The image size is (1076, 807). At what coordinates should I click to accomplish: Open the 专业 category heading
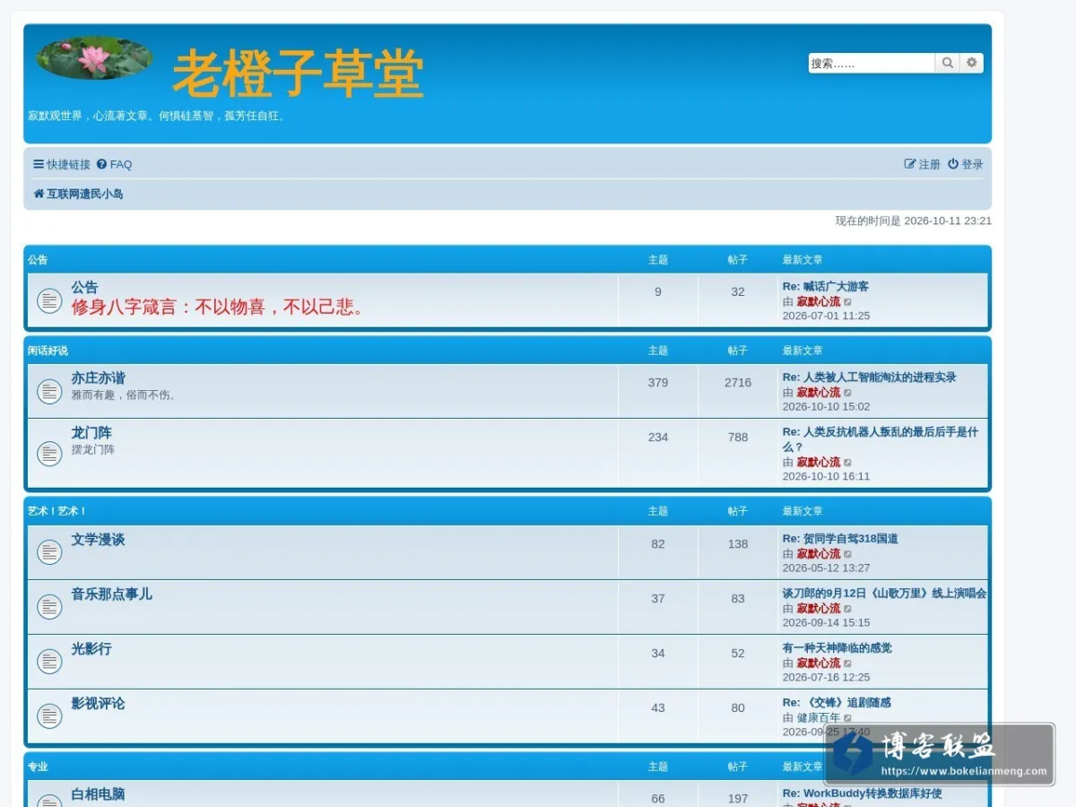coord(38,767)
